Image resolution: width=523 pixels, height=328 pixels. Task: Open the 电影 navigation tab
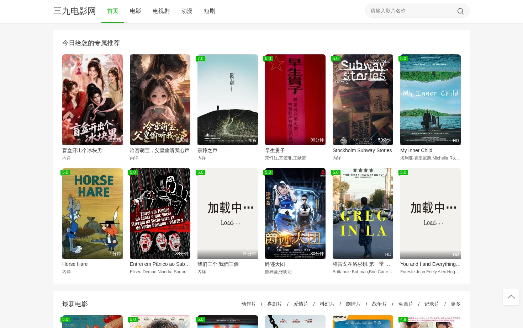click(136, 11)
